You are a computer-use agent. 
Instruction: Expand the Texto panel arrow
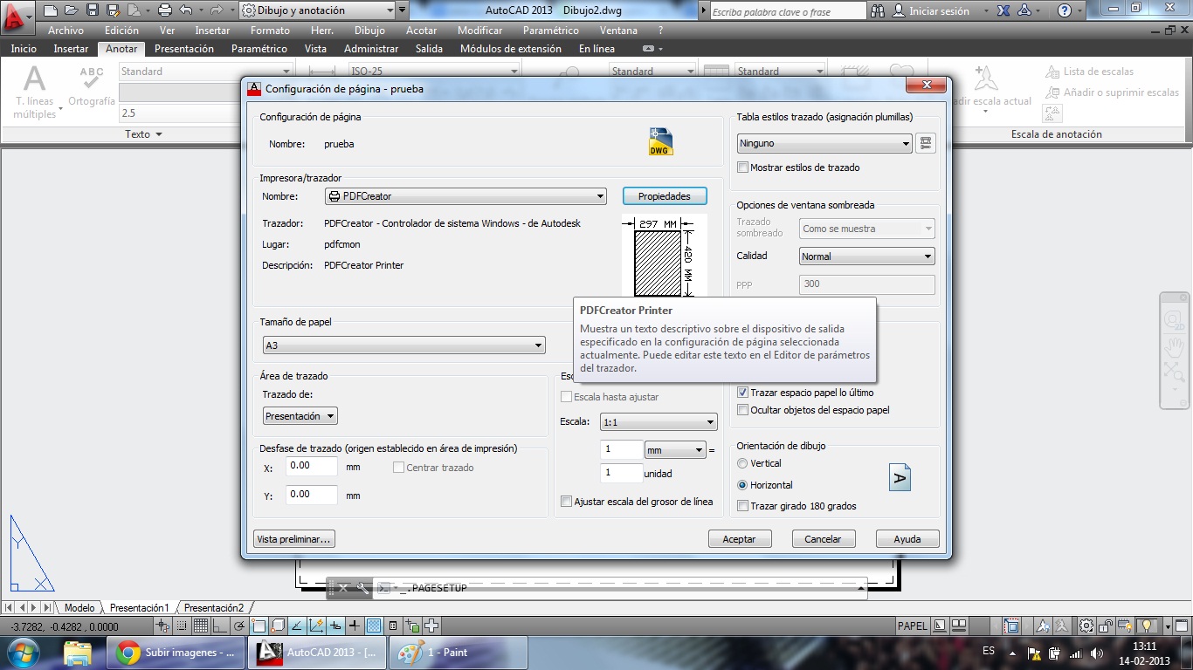(159, 134)
